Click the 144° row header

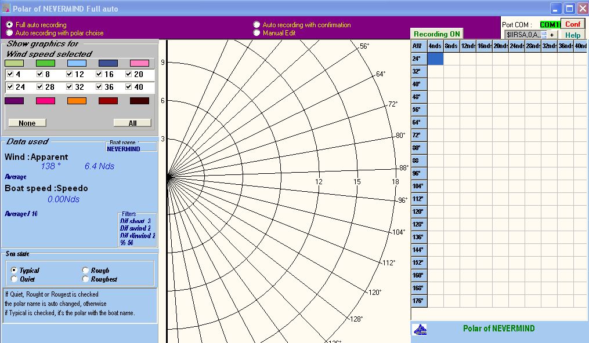pyautogui.click(x=419, y=250)
